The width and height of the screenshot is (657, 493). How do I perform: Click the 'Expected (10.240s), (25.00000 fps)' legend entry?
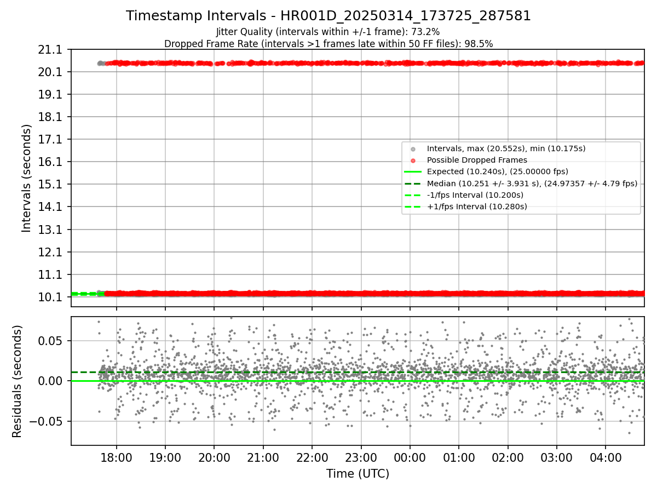click(498, 171)
